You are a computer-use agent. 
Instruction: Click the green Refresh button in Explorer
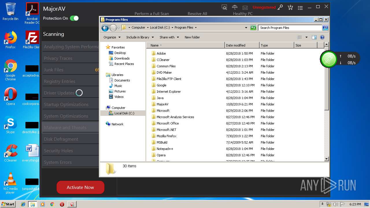tap(253, 28)
